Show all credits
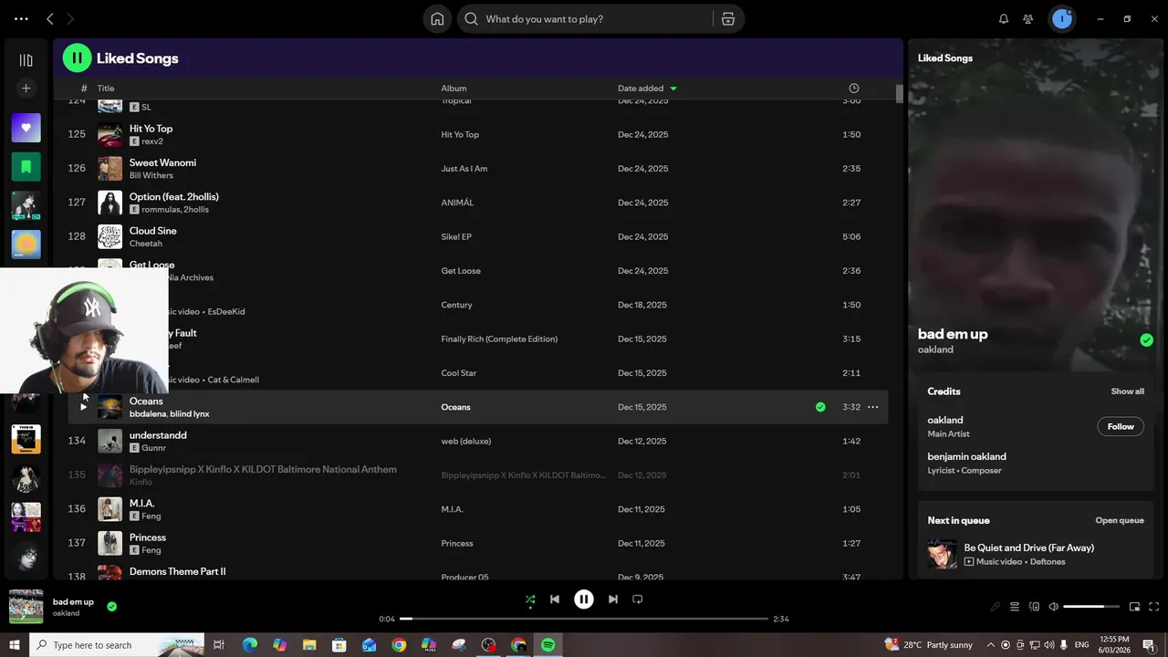The height and width of the screenshot is (657, 1168). pyautogui.click(x=1127, y=391)
